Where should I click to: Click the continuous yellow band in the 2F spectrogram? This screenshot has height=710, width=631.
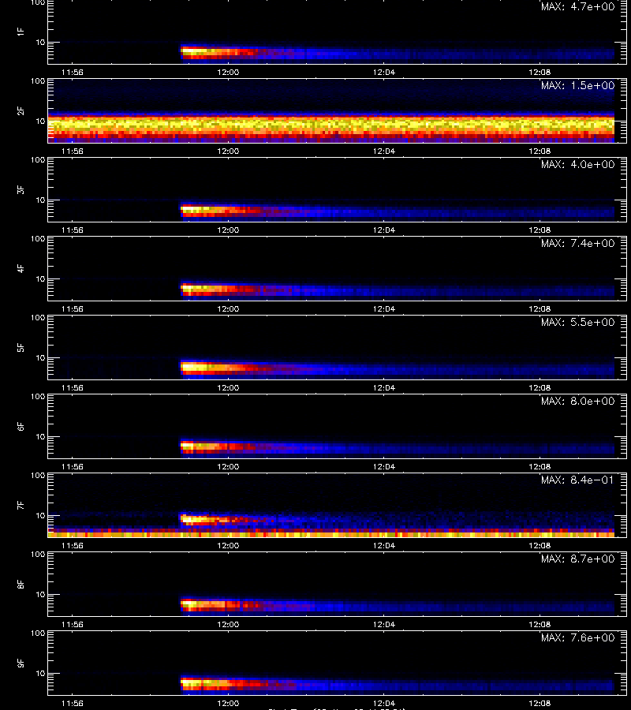[x=331, y=124]
